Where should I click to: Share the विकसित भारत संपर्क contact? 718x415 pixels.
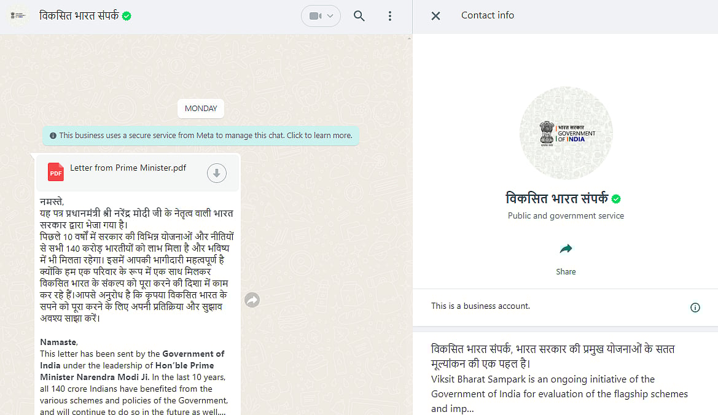pyautogui.click(x=565, y=254)
